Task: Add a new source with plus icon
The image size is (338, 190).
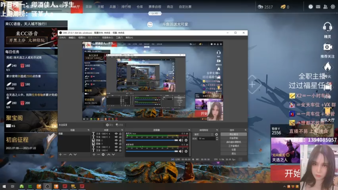Action: point(94,155)
